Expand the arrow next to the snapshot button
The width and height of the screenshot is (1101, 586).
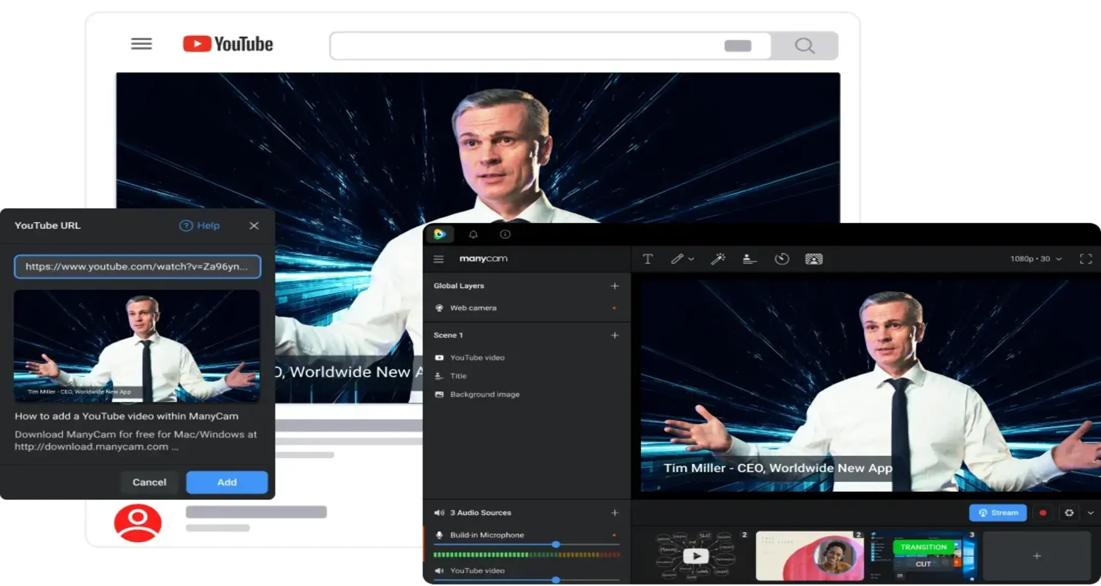click(1090, 513)
